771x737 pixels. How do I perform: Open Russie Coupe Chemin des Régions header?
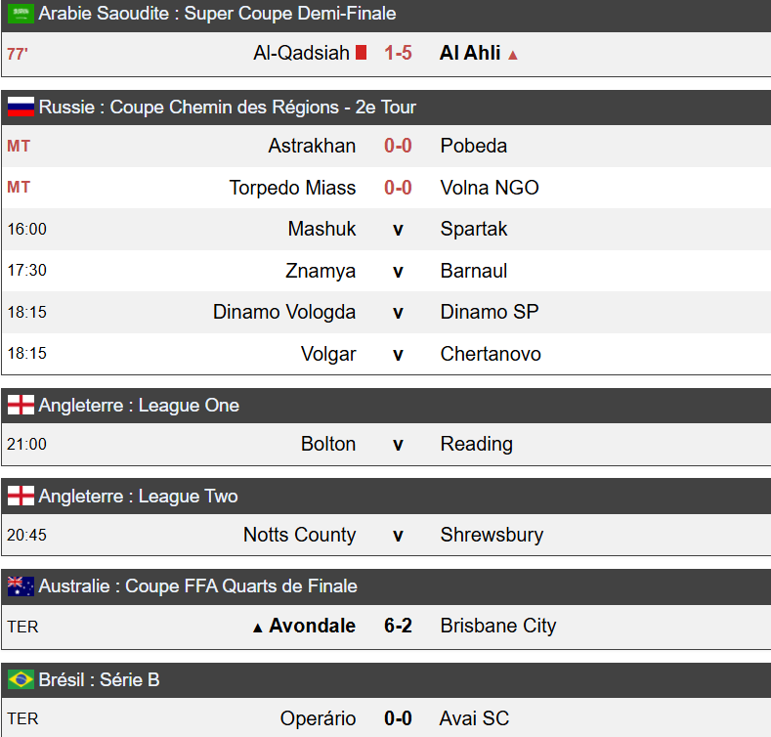click(228, 108)
